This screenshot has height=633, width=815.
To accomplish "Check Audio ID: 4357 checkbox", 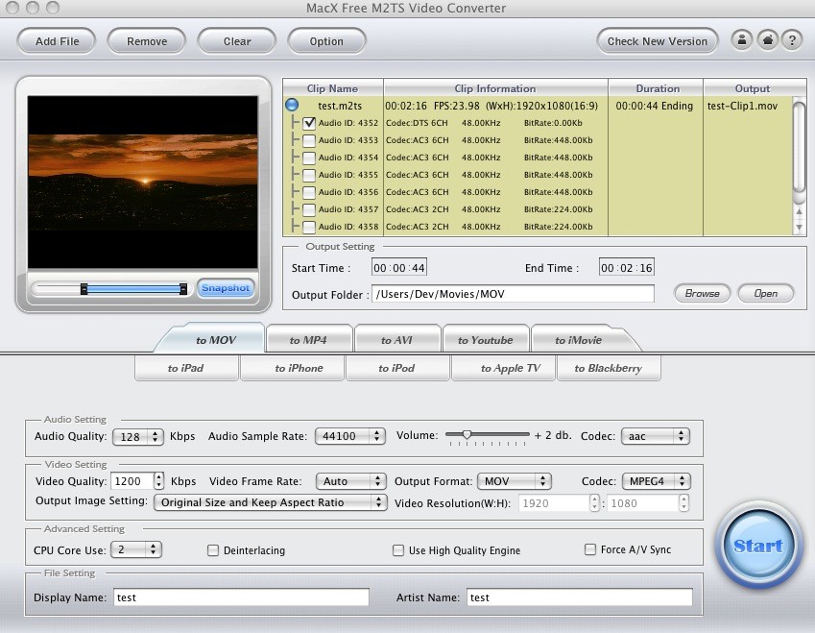I will click(309, 209).
